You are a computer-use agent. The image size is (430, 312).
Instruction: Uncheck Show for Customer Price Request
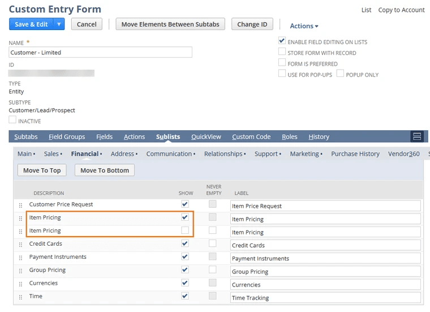click(x=185, y=204)
